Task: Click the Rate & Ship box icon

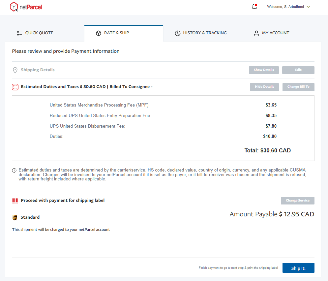Action: [99, 33]
